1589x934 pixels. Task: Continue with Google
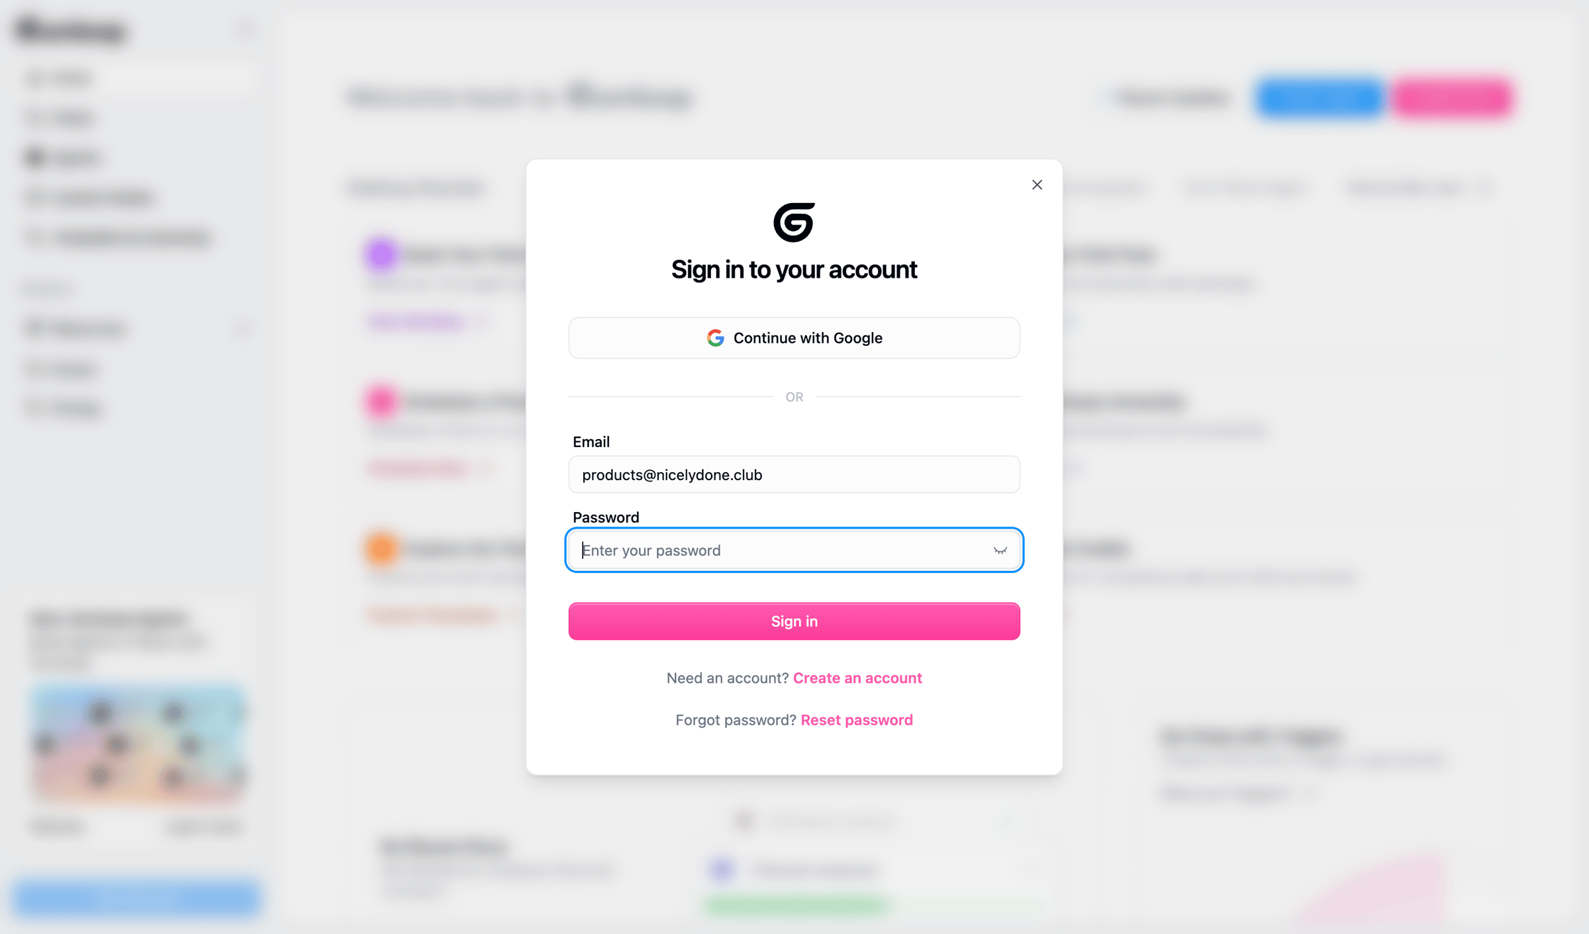click(x=794, y=338)
